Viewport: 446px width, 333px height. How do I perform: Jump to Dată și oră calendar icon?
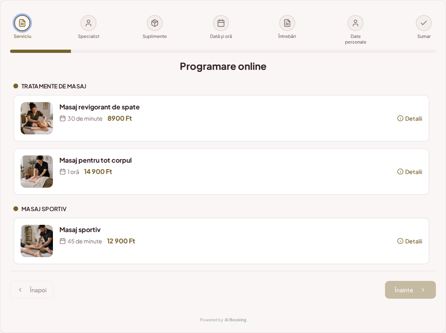point(221,23)
